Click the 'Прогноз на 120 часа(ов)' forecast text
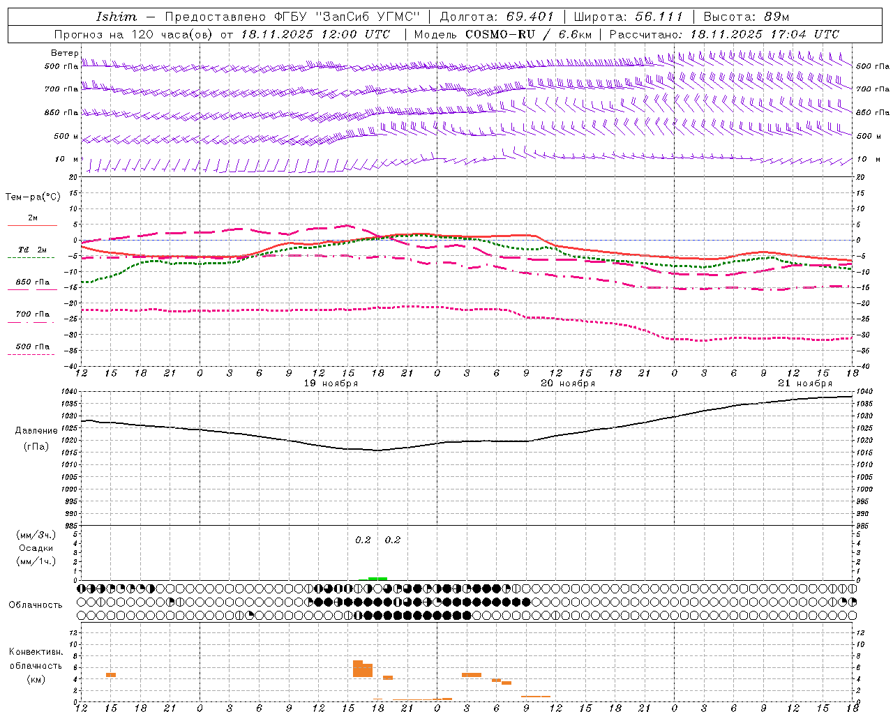Viewport: 893px width, 714px height. tap(135, 34)
